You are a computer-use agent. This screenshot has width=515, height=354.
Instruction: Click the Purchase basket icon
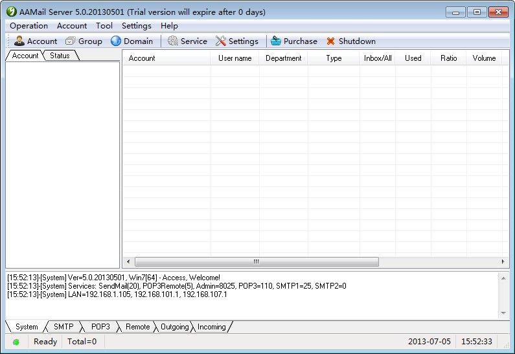point(275,41)
